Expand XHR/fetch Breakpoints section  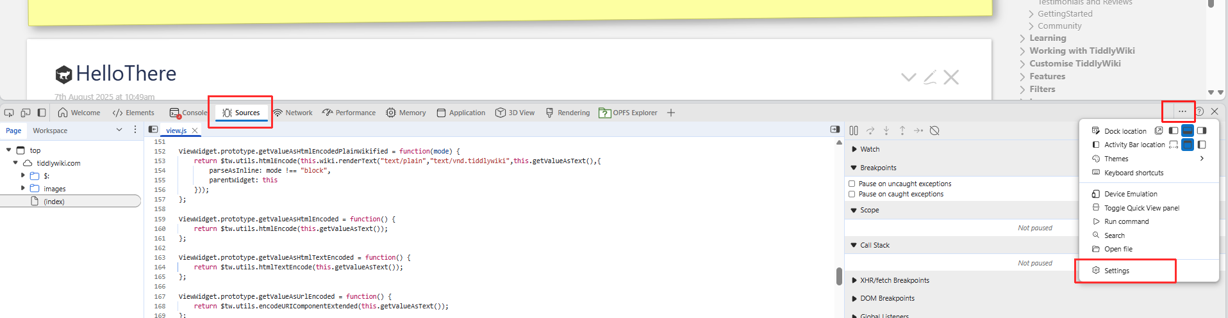click(x=894, y=280)
